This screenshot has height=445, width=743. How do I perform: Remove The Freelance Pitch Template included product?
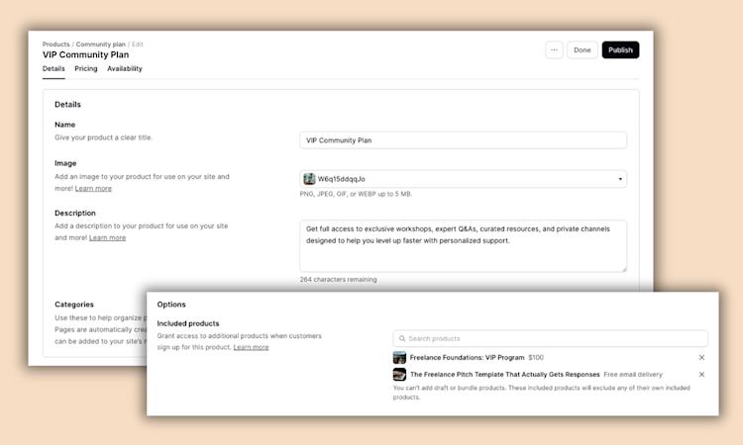click(701, 375)
